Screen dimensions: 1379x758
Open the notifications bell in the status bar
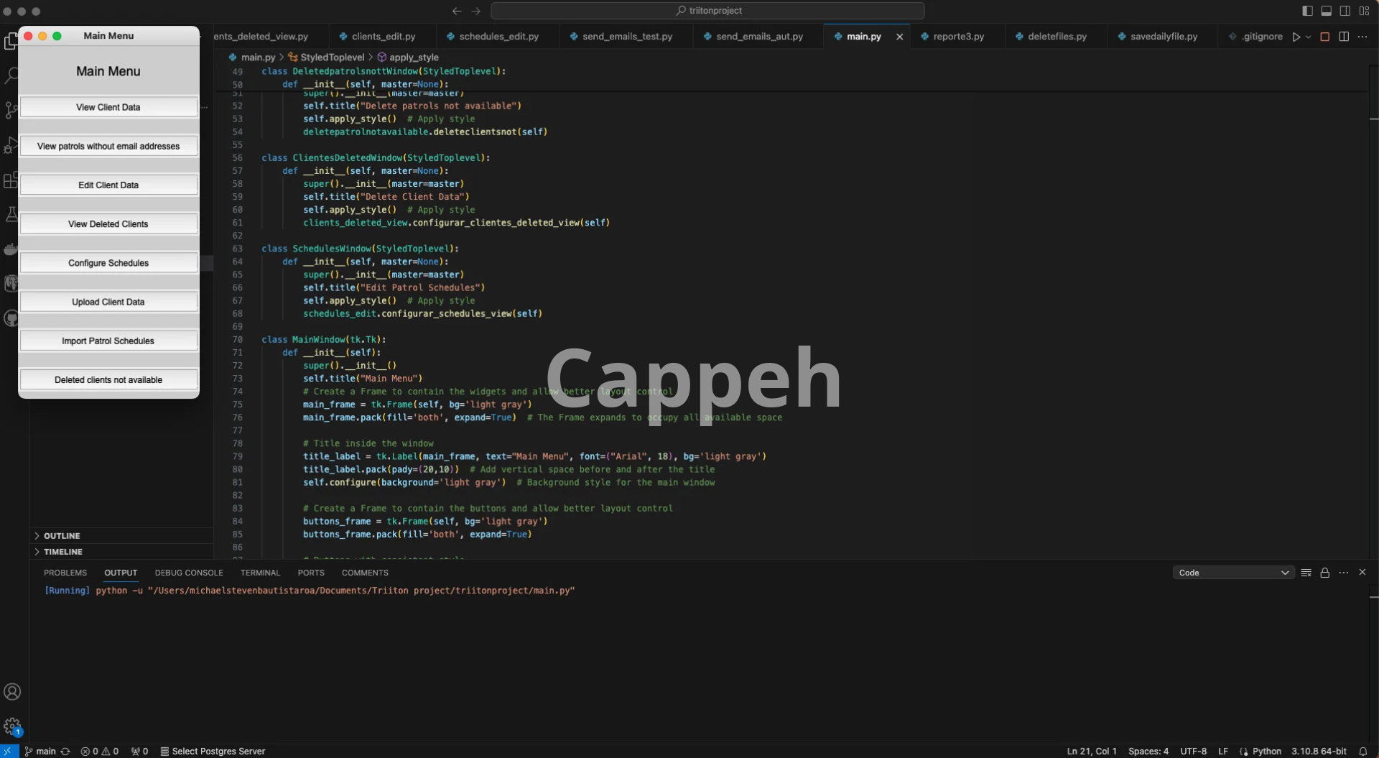coord(1362,751)
